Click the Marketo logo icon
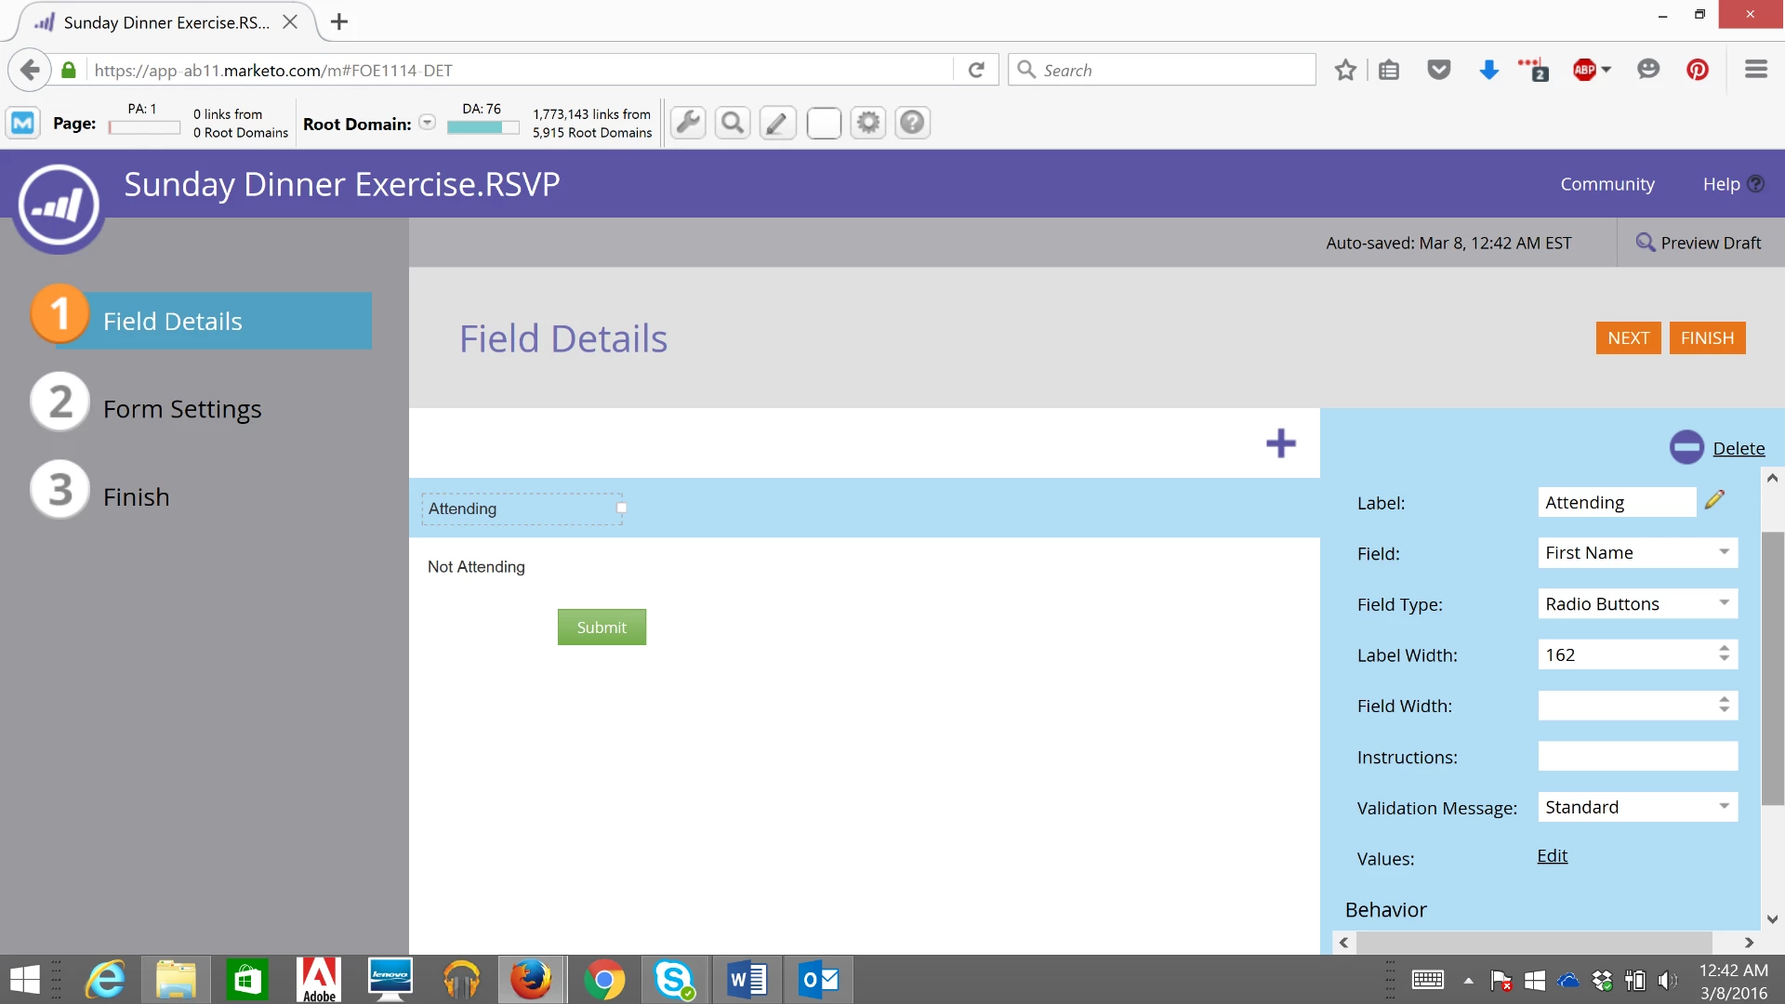 pyautogui.click(x=59, y=205)
